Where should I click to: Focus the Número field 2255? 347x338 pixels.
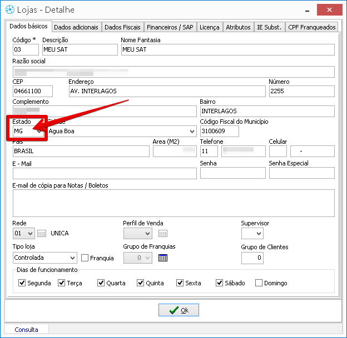pyautogui.click(x=302, y=91)
